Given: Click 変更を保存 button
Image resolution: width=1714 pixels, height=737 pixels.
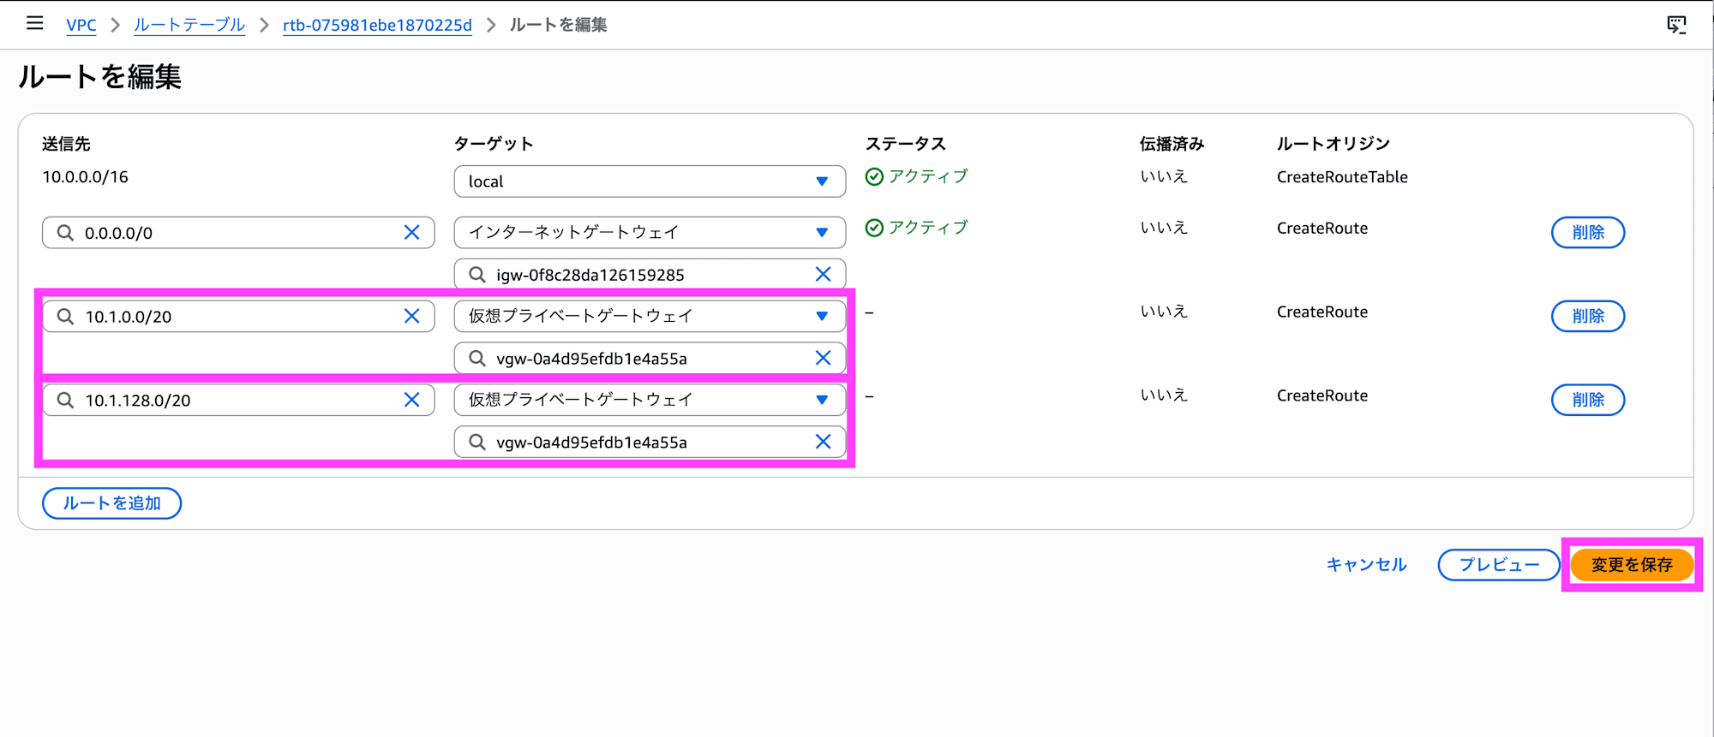Looking at the screenshot, I should tap(1632, 565).
